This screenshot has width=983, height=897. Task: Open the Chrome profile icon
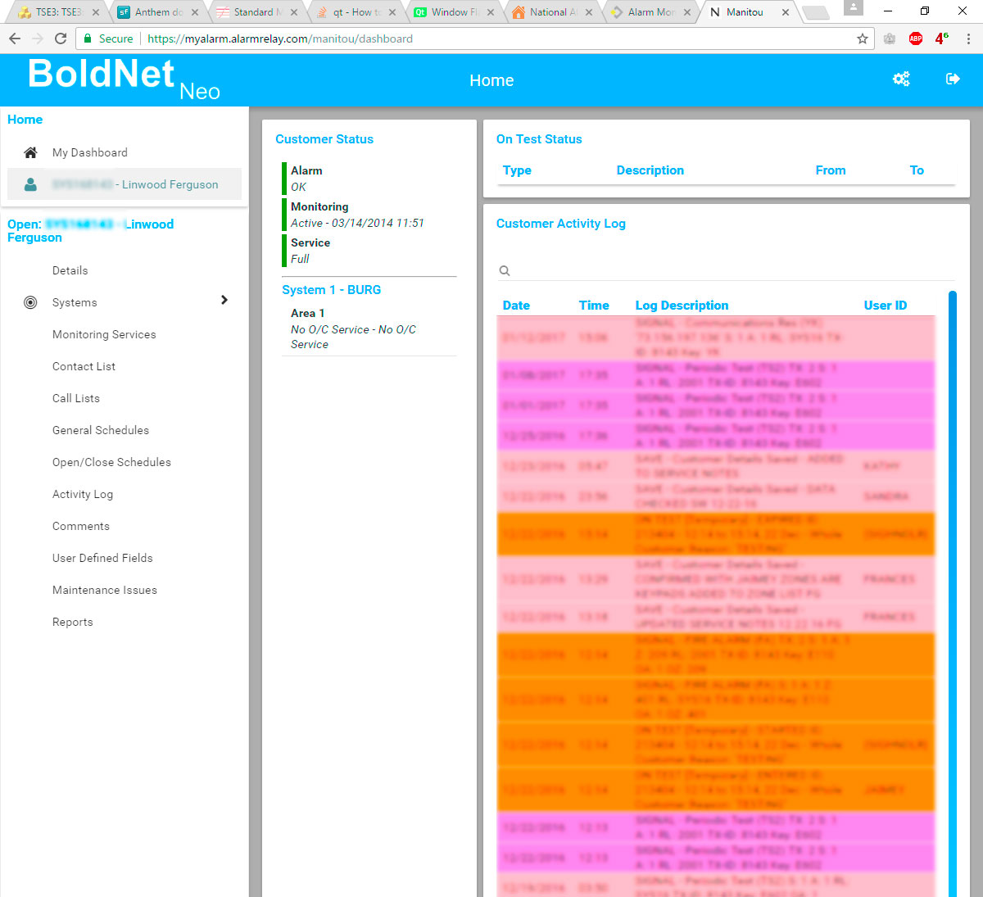pyautogui.click(x=853, y=8)
